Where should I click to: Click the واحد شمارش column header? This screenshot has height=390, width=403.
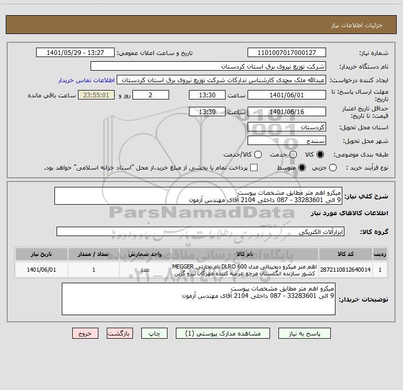coord(145,254)
